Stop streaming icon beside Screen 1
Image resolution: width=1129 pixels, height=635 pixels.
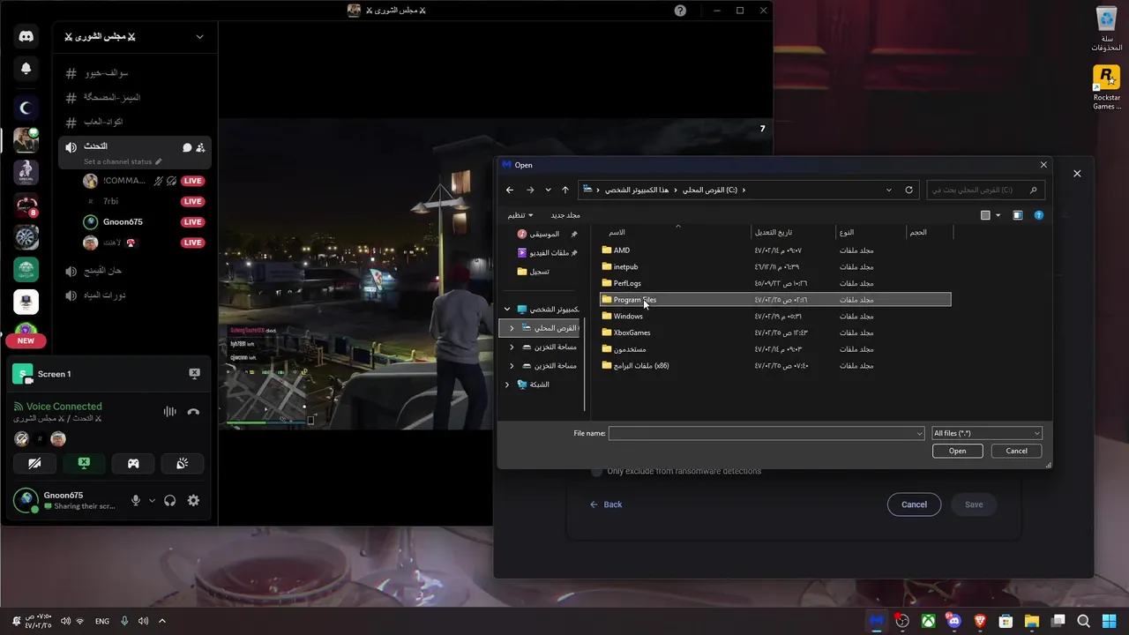194,374
